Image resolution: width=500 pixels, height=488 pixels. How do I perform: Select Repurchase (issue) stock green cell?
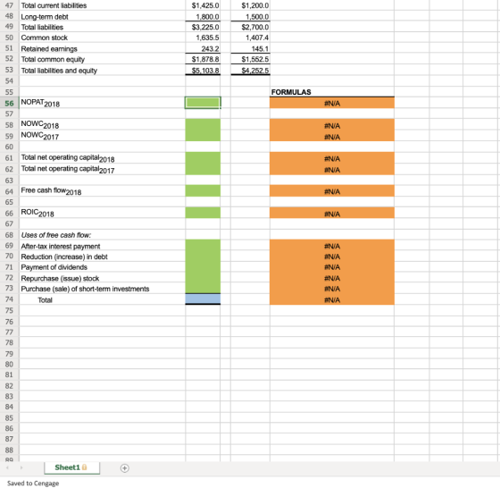point(203,278)
